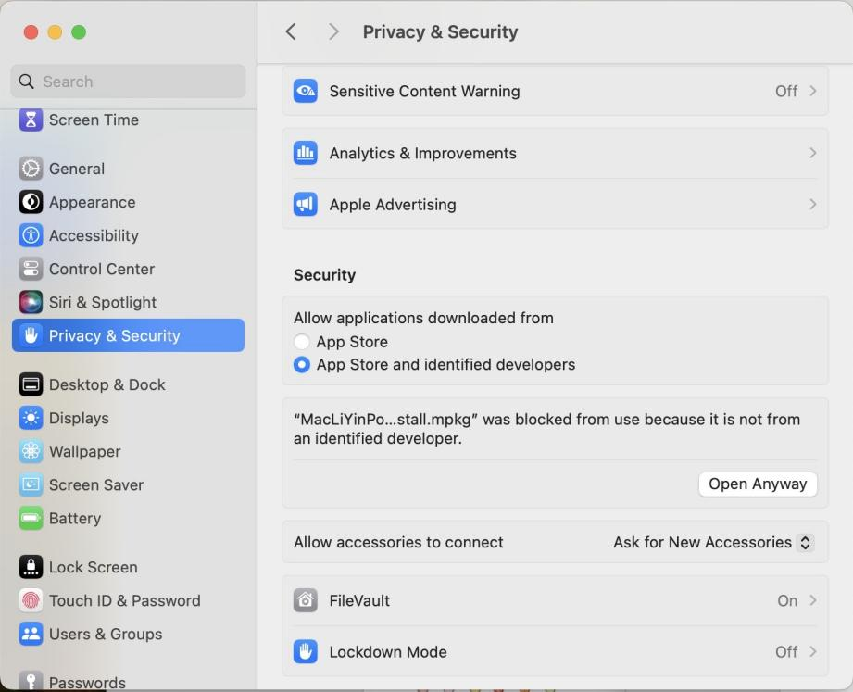
Task: Click the FileVault lock icon
Action: [x=306, y=600]
